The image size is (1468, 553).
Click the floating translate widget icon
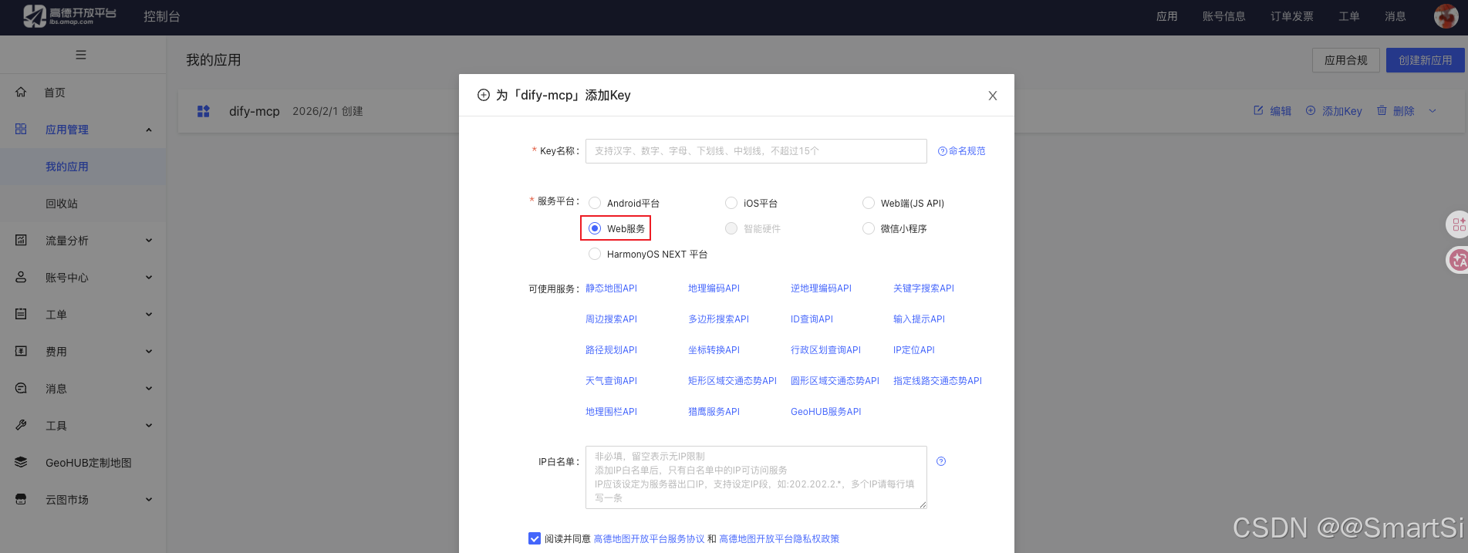click(1457, 260)
